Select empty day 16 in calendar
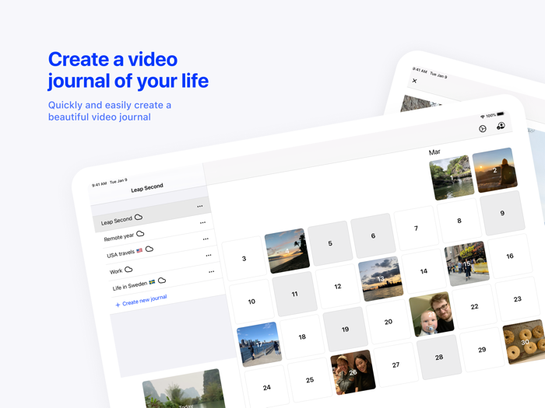545x408 pixels. [x=510, y=256]
